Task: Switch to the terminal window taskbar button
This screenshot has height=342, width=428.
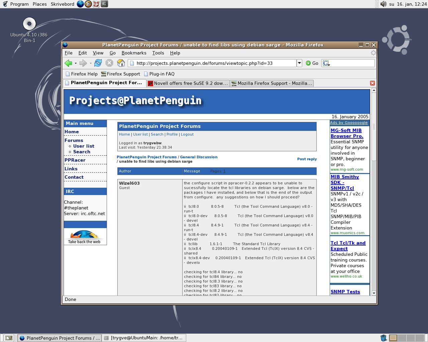Action: coord(144,338)
